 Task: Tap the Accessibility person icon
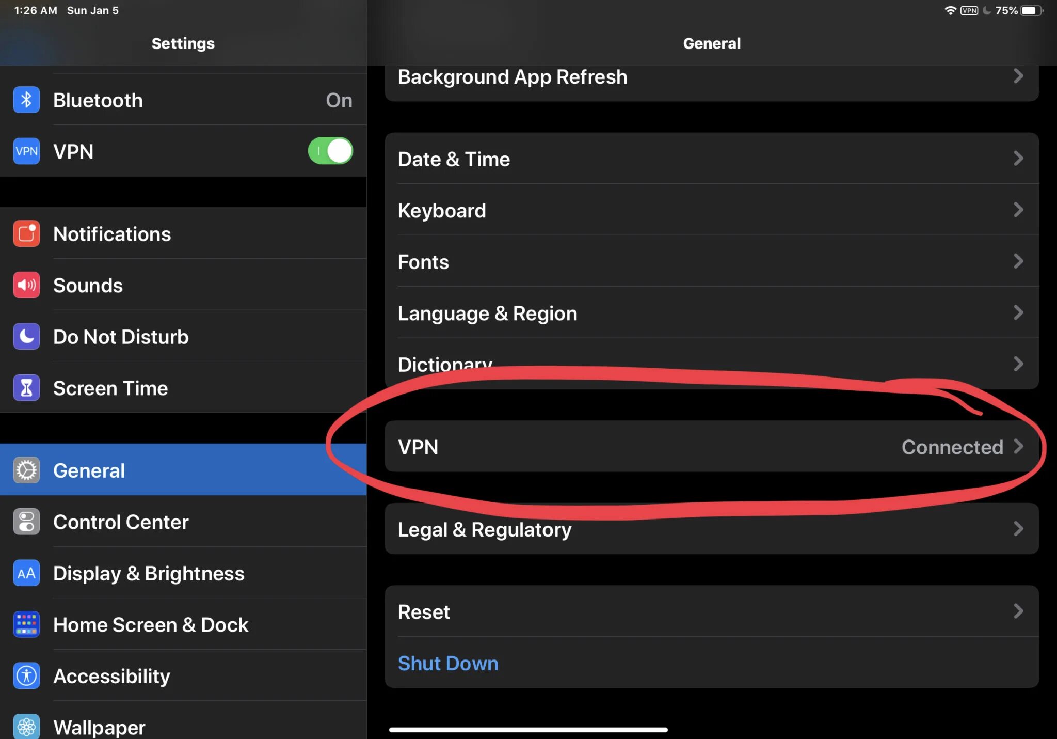(x=26, y=675)
